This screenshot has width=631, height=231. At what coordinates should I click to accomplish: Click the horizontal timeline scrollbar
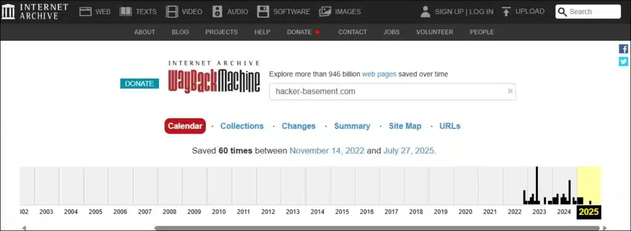click(x=377, y=228)
